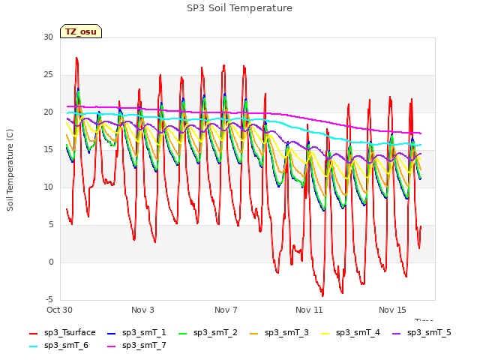Click the Nov 3 x-axis tick label
The height and width of the screenshot is (360, 480).
[x=142, y=310]
